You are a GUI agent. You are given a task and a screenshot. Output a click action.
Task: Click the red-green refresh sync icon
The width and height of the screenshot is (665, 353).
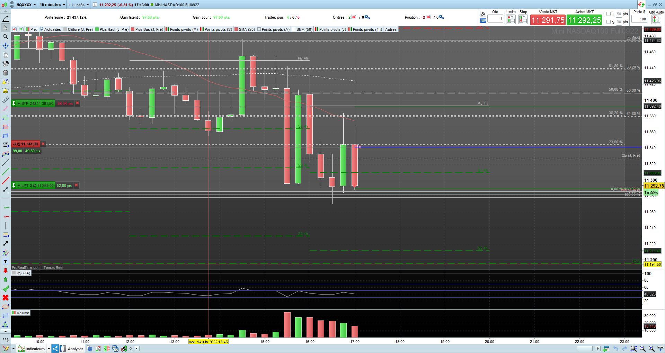641,4
